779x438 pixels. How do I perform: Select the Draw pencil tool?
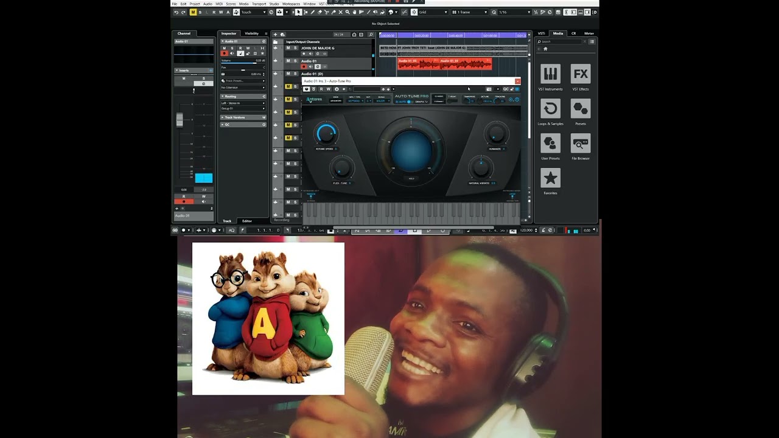pos(313,12)
